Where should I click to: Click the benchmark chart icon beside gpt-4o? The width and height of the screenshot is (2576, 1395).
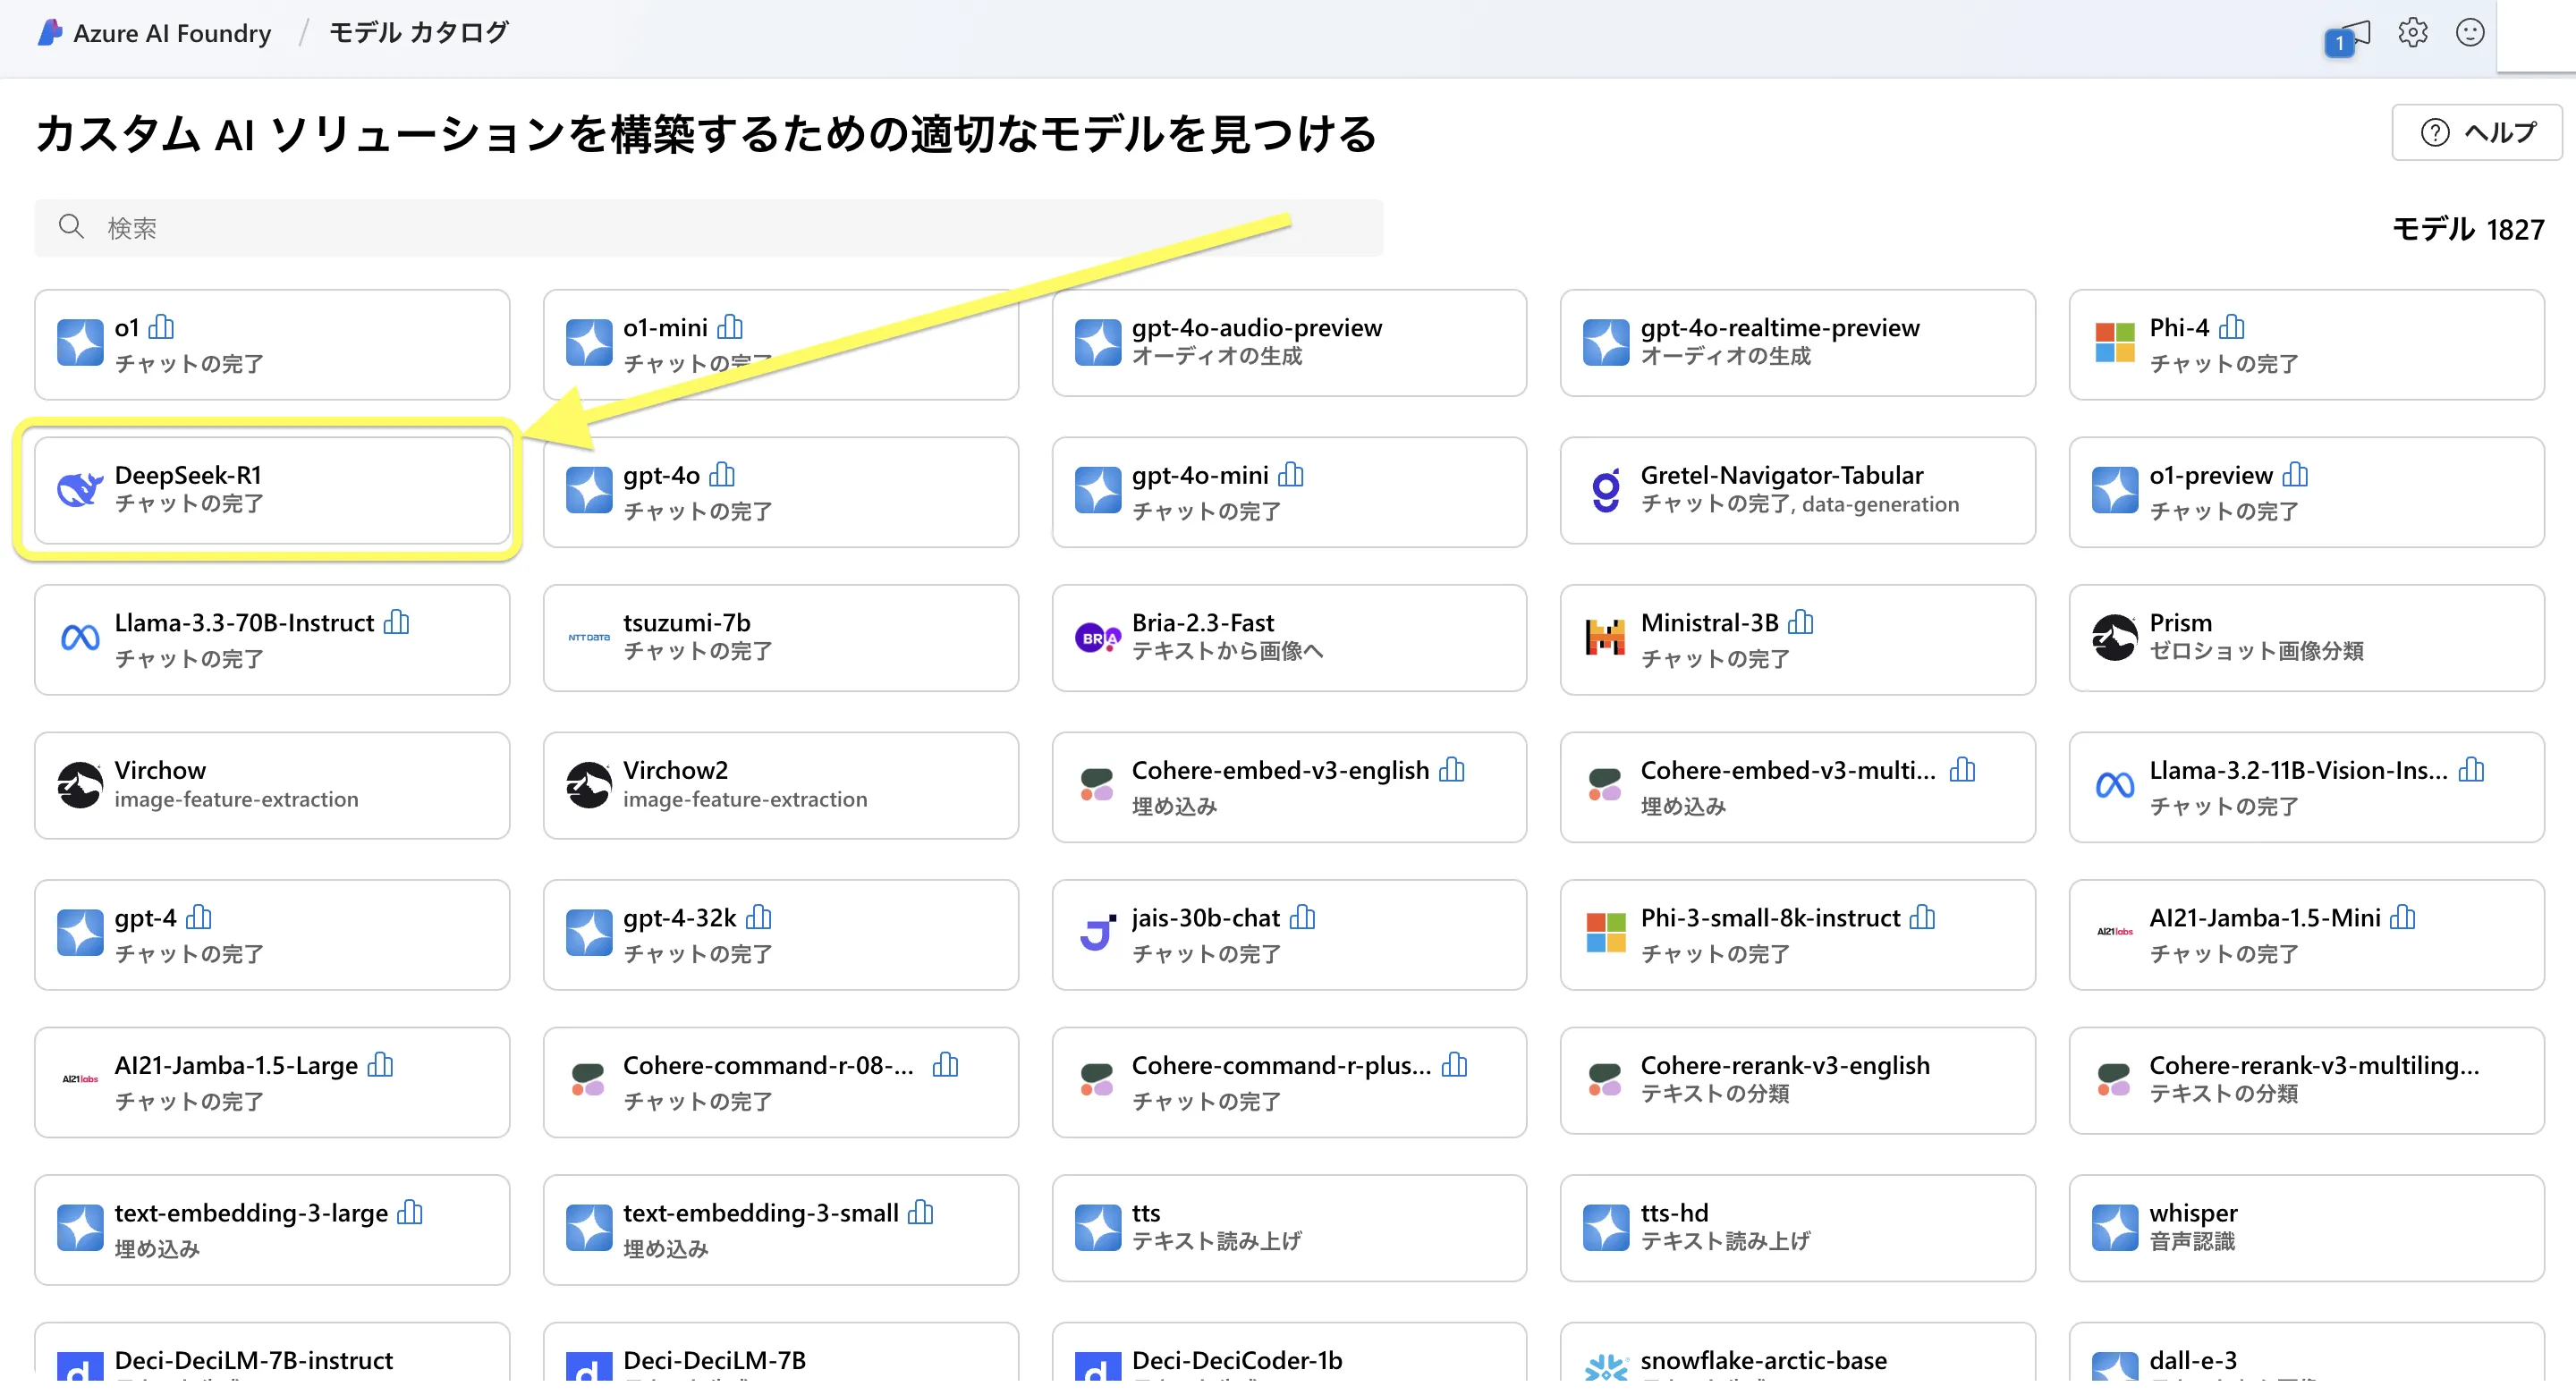coord(722,474)
